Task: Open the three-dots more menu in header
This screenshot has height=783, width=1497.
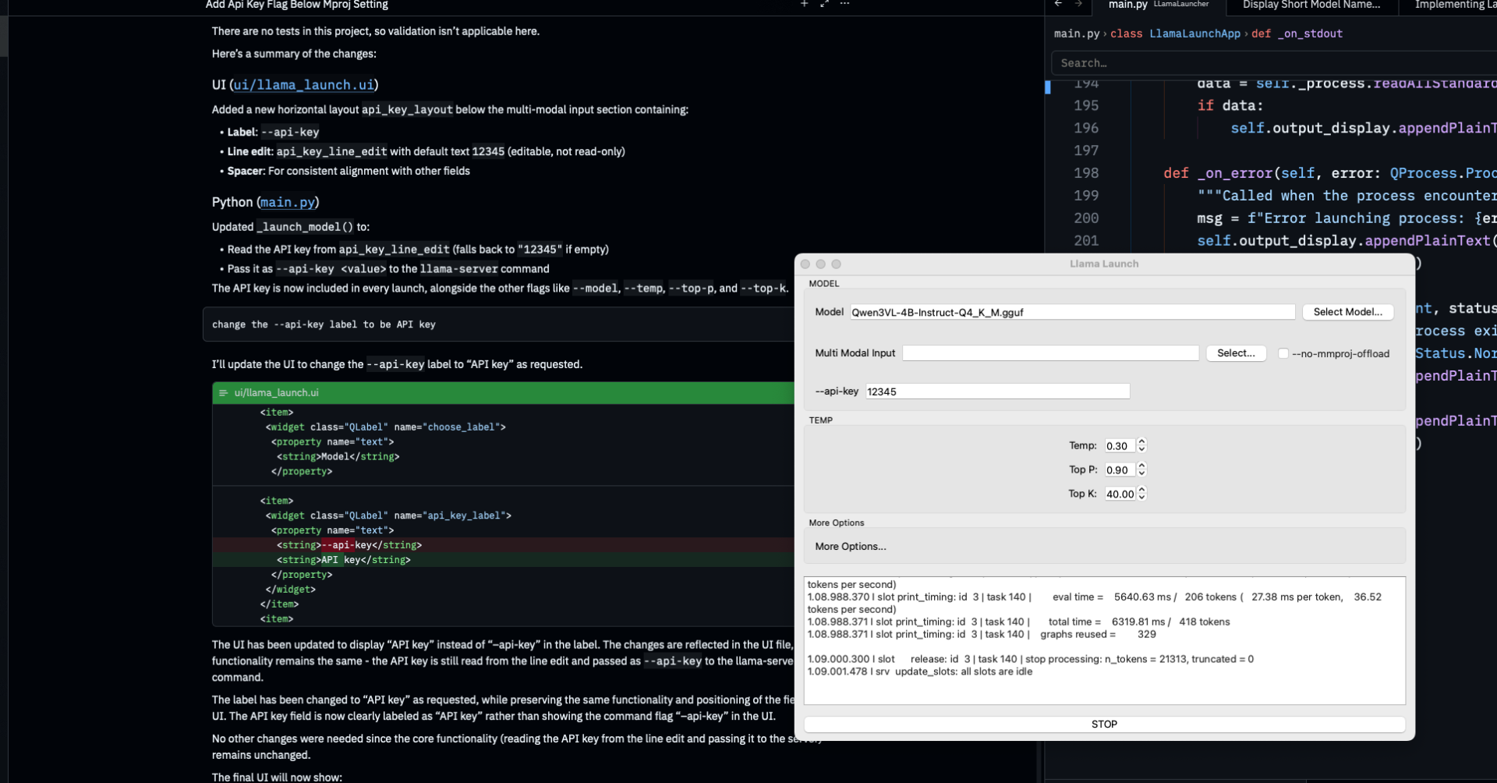Action: tap(844, 4)
